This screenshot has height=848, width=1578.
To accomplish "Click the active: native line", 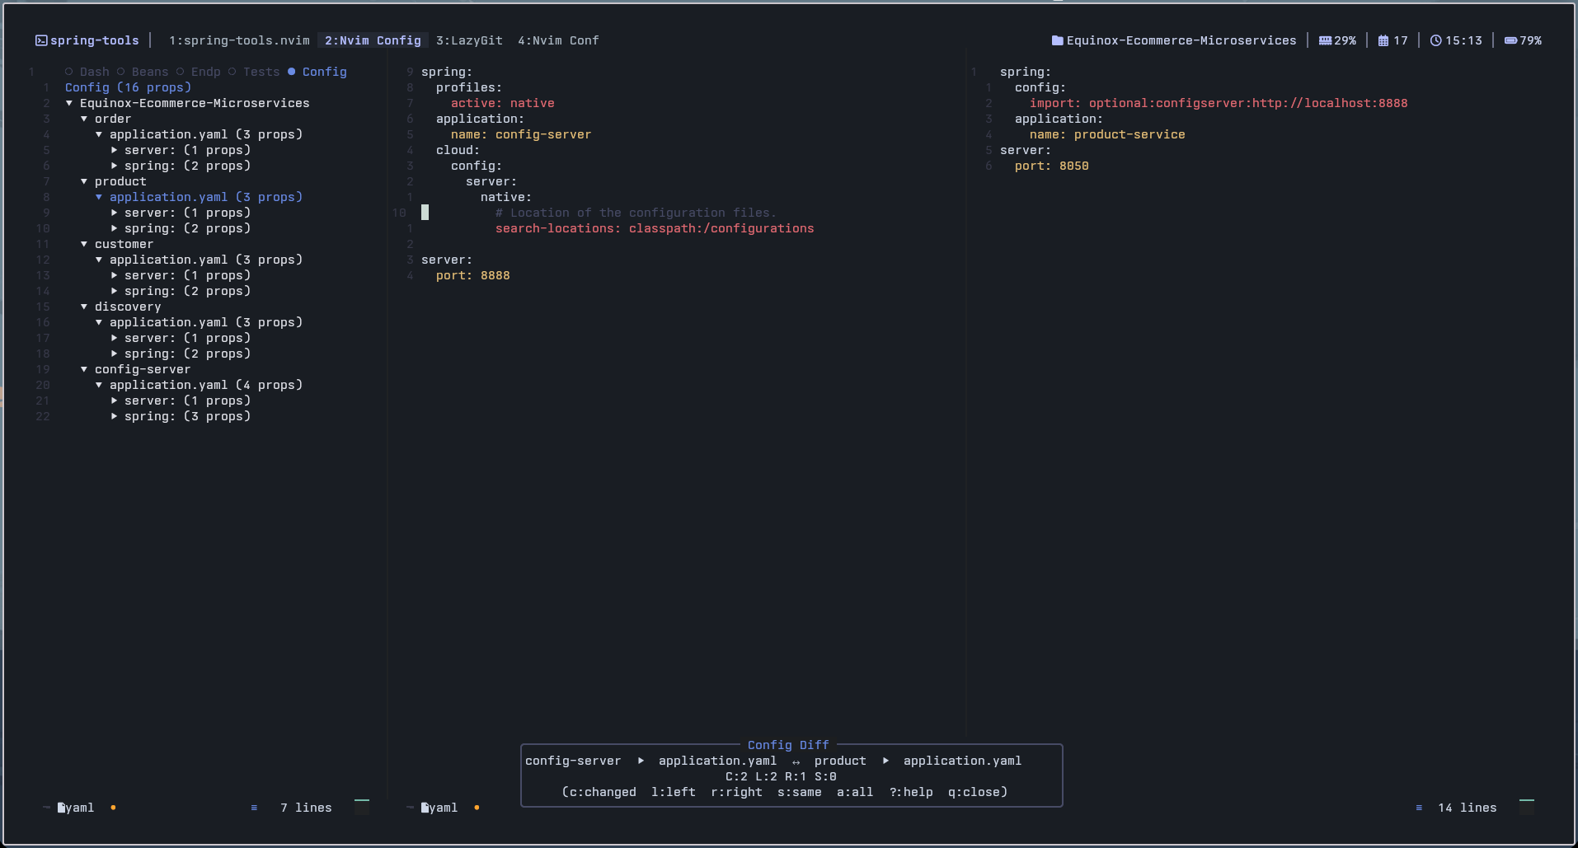I will (502, 103).
